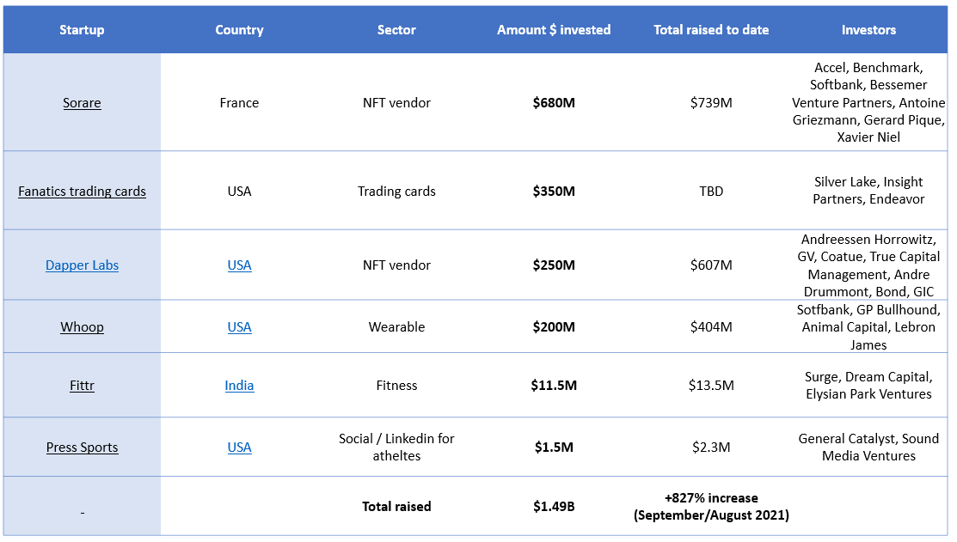Open the India country link
Screen dimensions: 957x542
239,386
